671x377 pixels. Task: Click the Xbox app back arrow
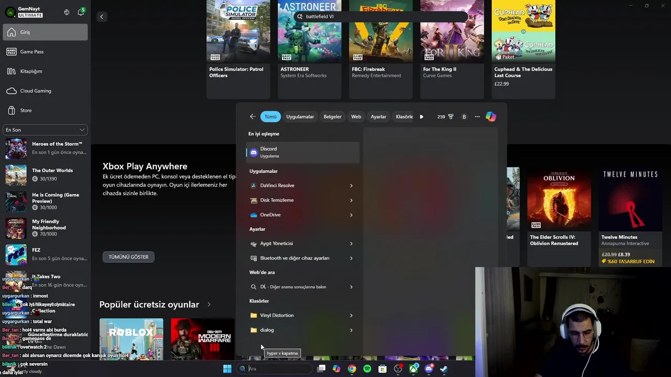102,17
